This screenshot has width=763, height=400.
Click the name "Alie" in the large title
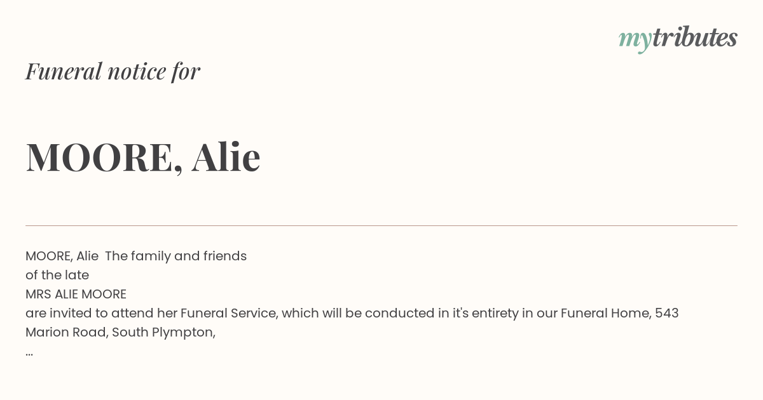point(226,156)
